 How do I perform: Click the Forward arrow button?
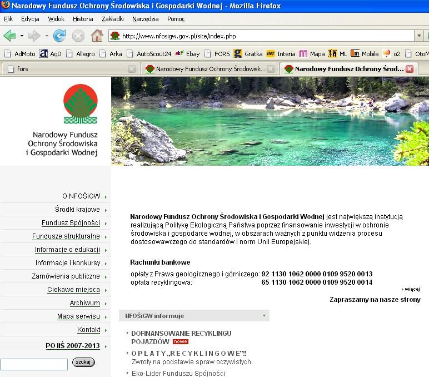click(x=34, y=36)
